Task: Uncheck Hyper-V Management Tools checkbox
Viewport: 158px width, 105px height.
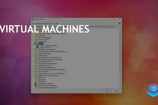Action: (x=37, y=45)
